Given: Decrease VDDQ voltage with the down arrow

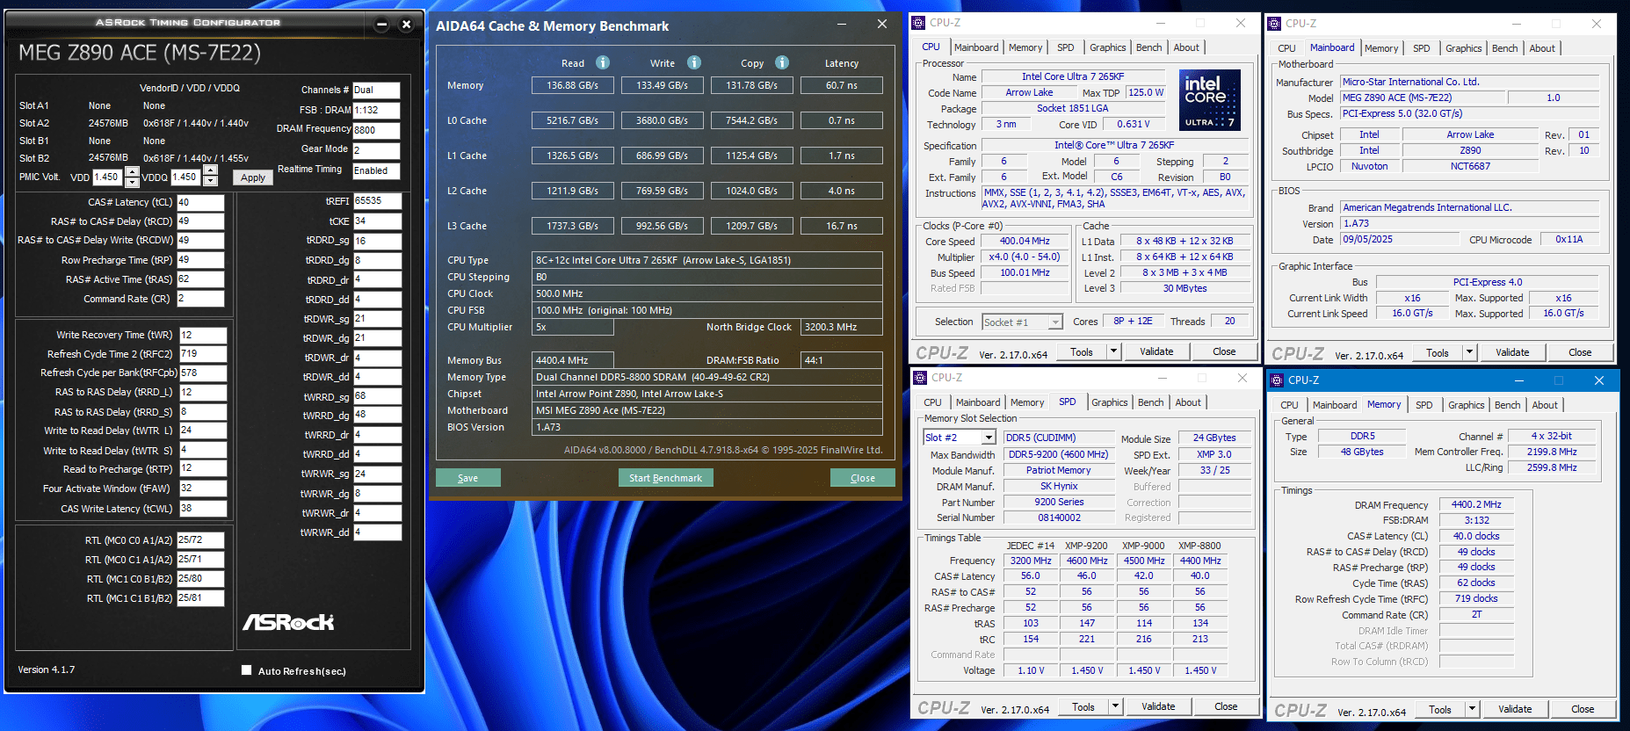Looking at the screenshot, I should pyautogui.click(x=210, y=182).
